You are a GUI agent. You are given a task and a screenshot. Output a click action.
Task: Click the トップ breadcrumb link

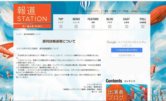tap(19, 34)
